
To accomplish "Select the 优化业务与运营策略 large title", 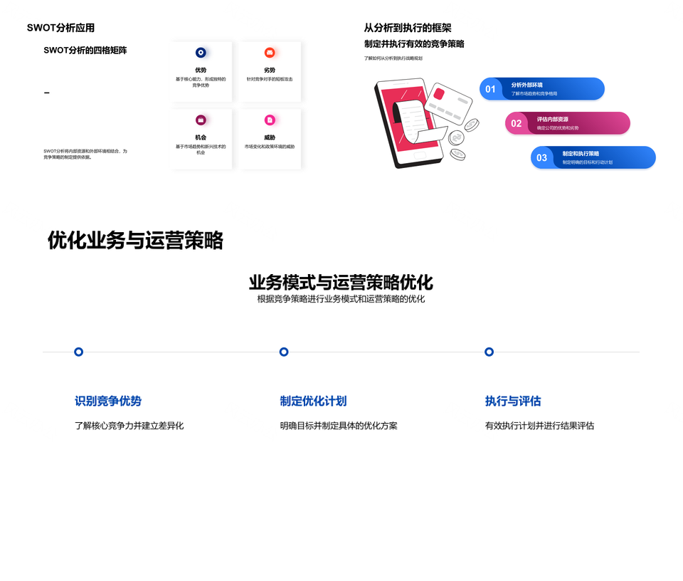I will click(135, 240).
